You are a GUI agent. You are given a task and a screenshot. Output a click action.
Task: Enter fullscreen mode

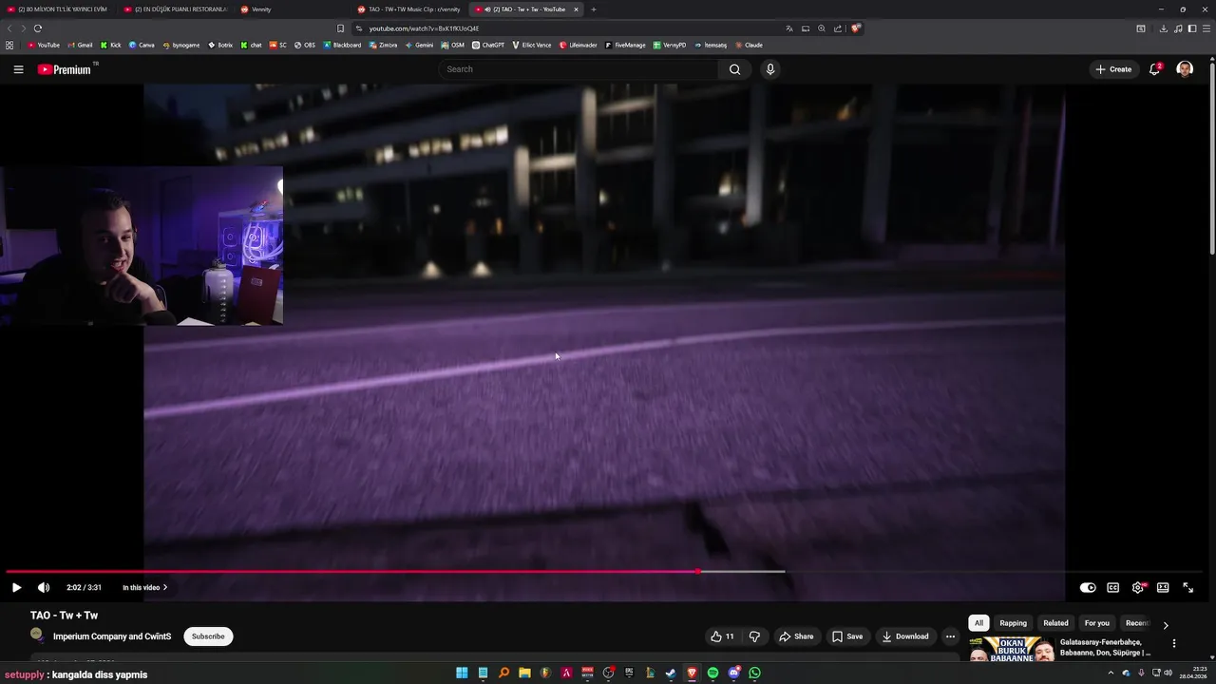(1187, 588)
